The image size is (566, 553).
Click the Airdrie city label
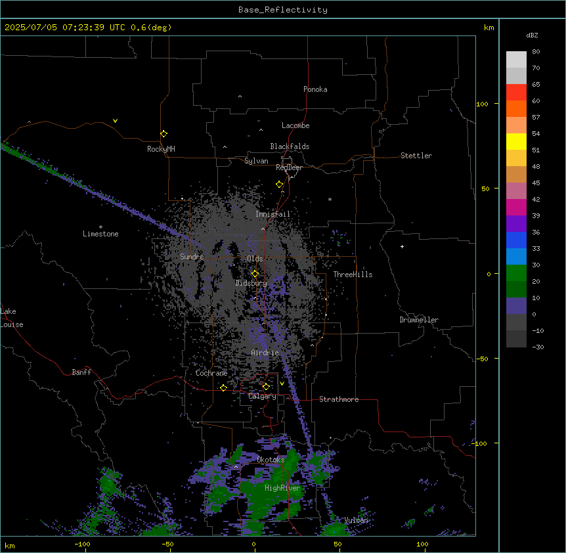(x=265, y=353)
